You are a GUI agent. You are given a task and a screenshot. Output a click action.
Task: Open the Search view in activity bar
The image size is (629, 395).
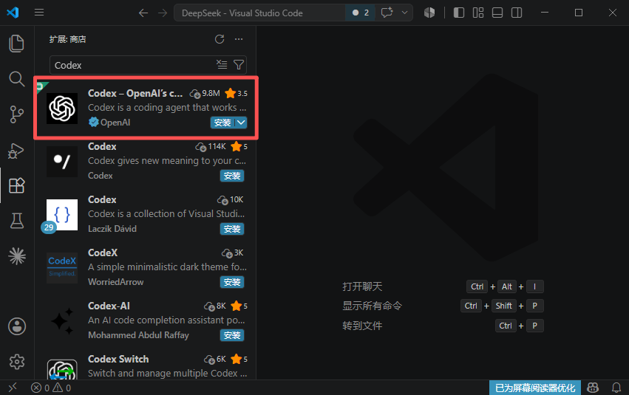click(x=16, y=79)
